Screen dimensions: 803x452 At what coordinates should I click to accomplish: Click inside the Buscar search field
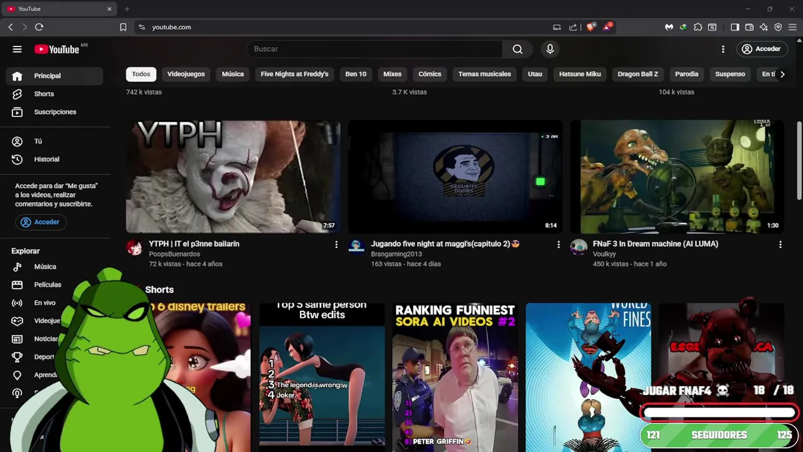[375, 49]
